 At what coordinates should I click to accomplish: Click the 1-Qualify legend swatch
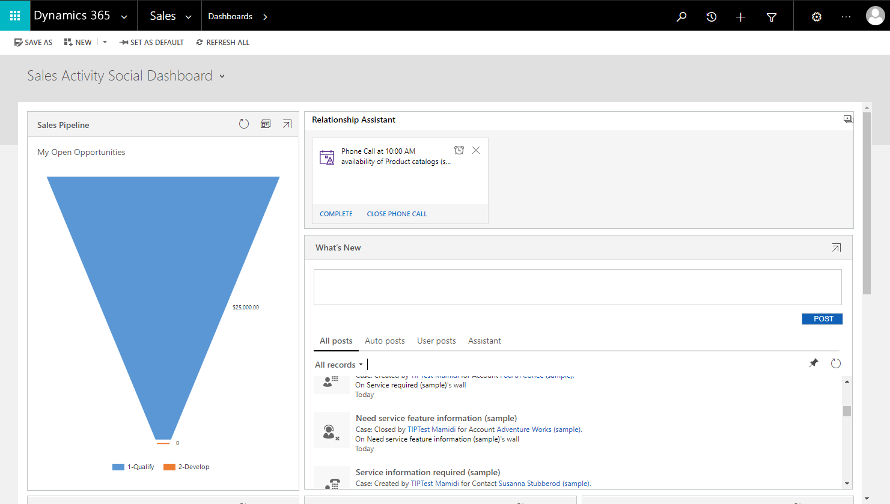coord(118,467)
